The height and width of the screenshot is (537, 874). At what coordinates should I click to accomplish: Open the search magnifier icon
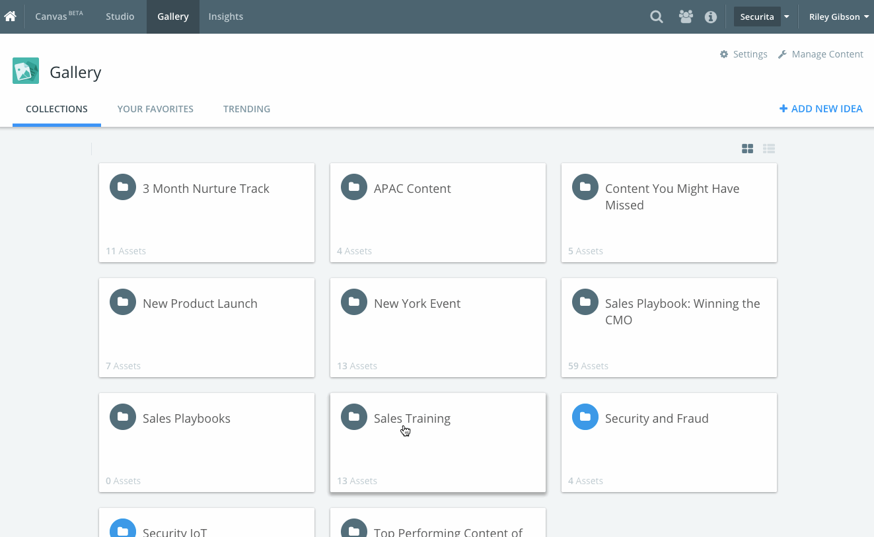coord(656,17)
